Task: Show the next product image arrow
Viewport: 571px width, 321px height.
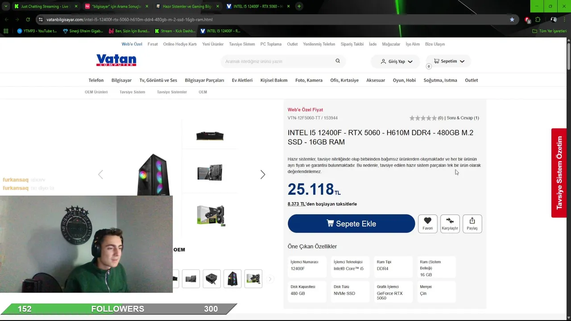Action: point(263,174)
